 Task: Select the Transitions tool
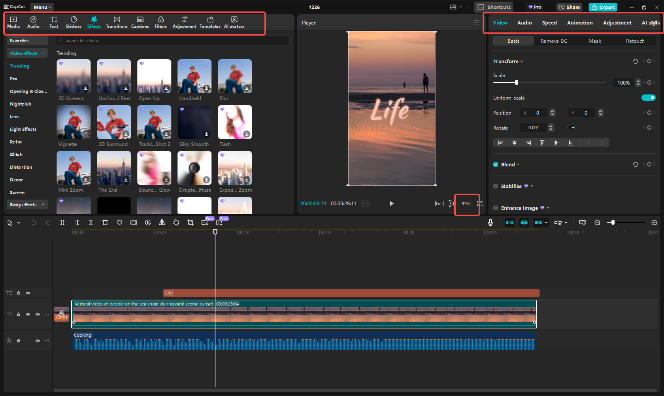point(117,22)
